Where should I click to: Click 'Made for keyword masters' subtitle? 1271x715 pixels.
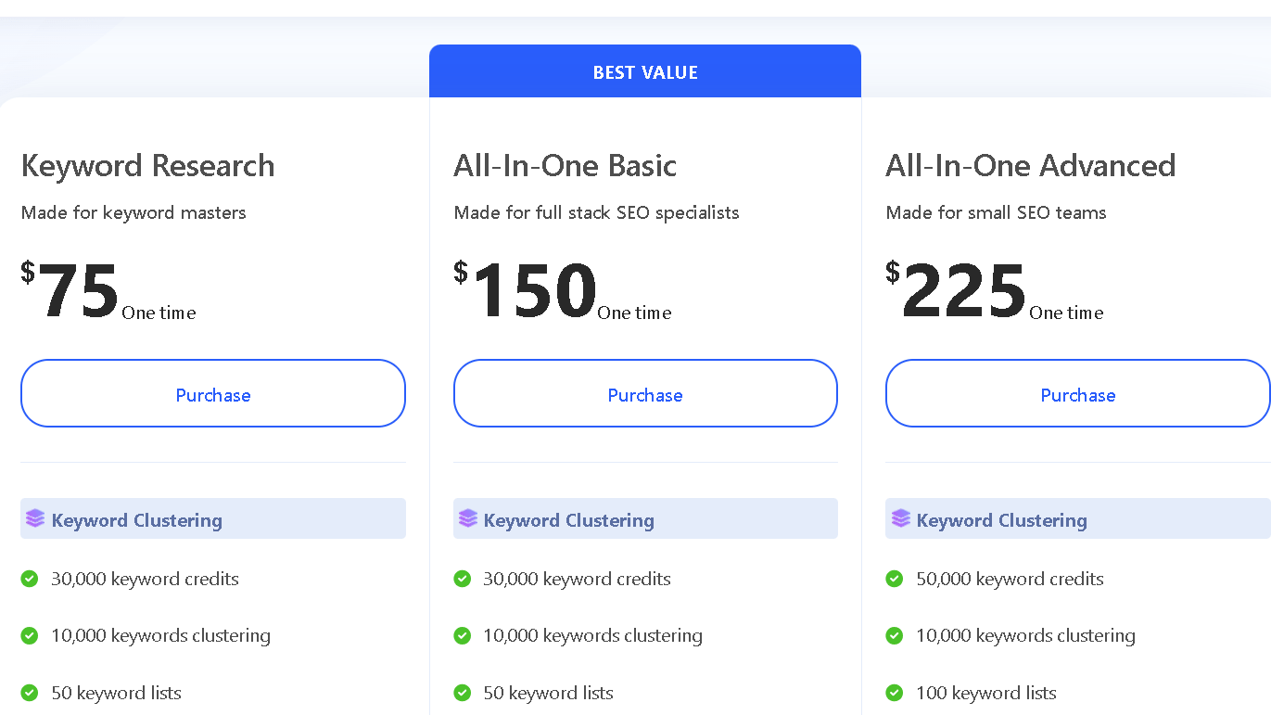pyautogui.click(x=133, y=212)
